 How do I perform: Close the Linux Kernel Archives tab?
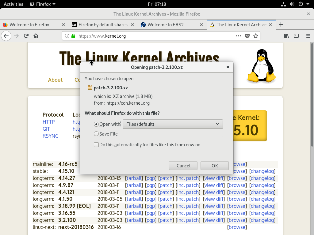(x=270, y=25)
